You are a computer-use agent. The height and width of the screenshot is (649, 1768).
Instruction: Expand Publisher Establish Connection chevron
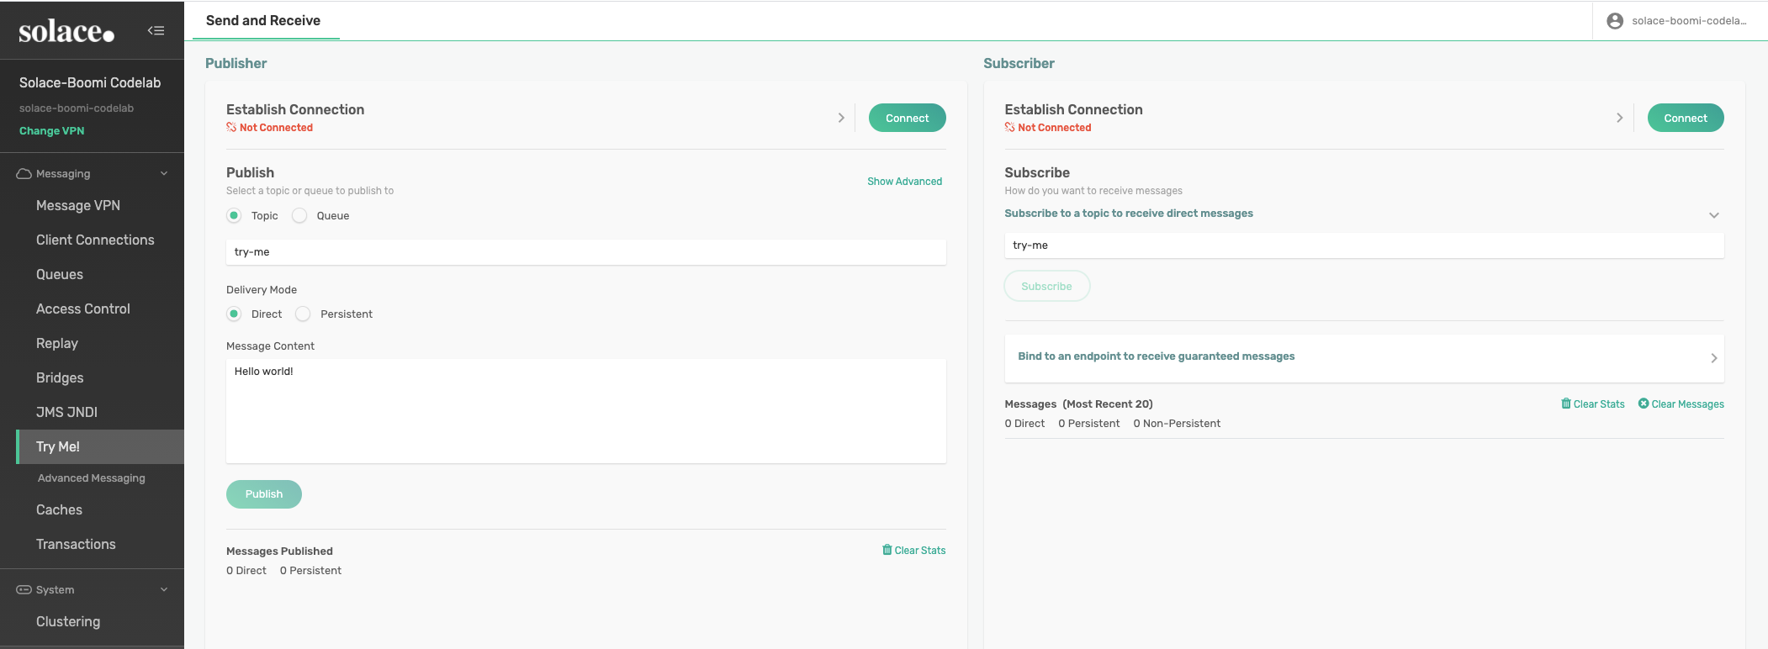[840, 119]
